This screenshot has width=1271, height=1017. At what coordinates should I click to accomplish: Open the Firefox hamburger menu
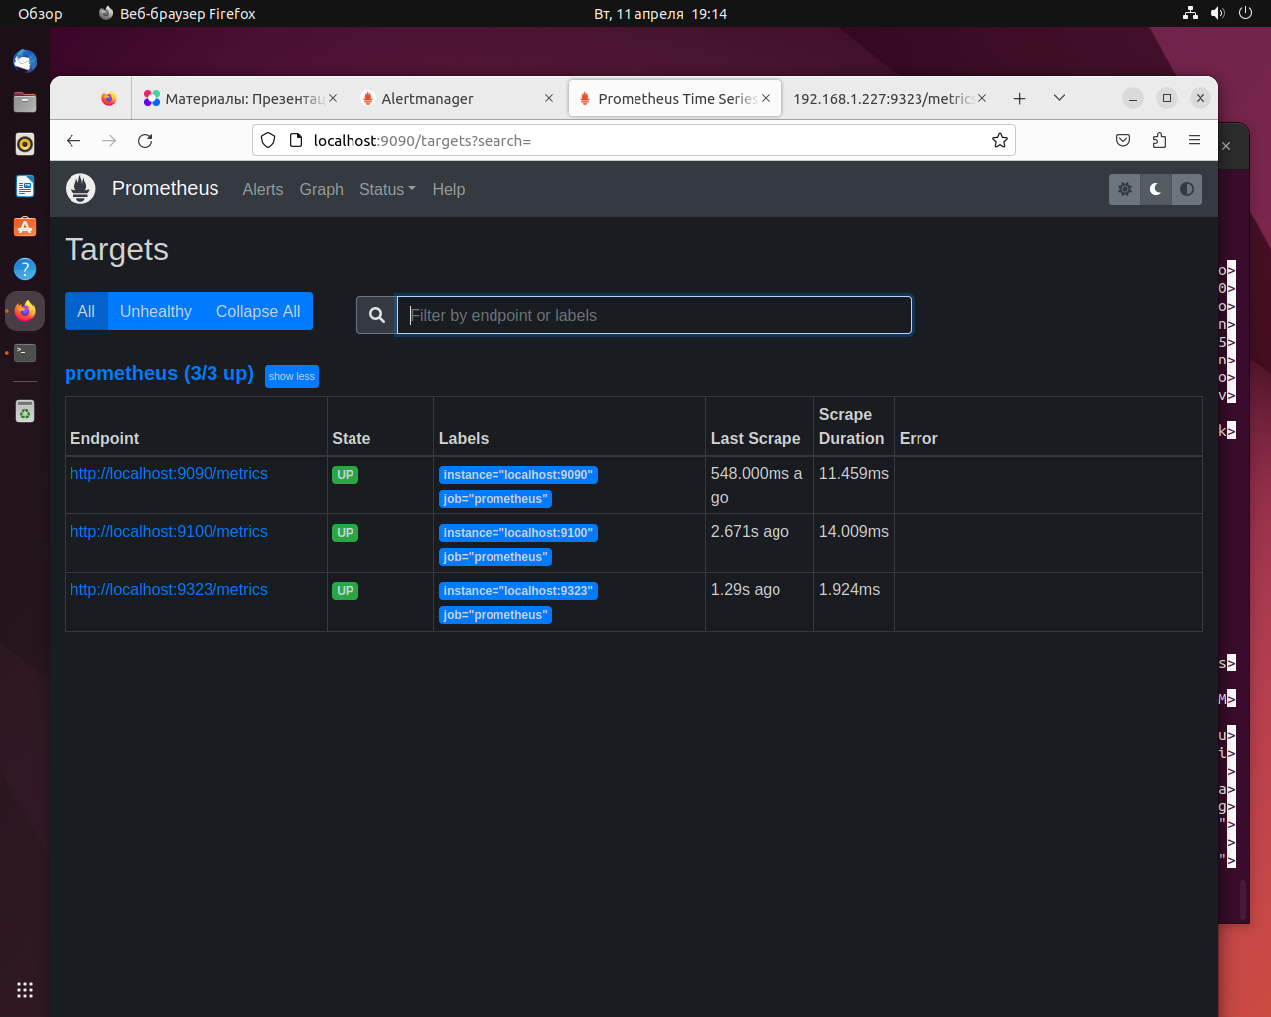point(1195,140)
